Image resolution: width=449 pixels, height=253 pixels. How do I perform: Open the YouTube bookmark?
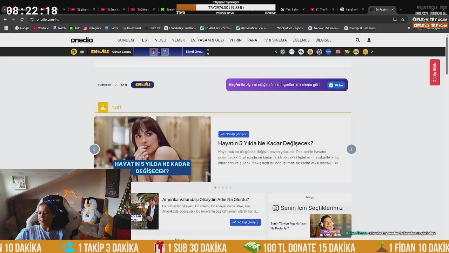click(x=41, y=28)
